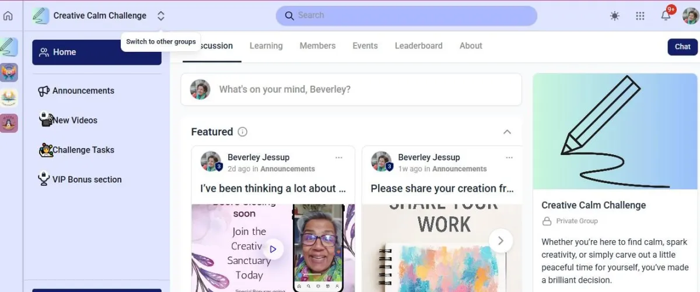Toggle the light/dark theme sun icon
Image resolution: width=700 pixels, height=292 pixels.
pos(615,16)
